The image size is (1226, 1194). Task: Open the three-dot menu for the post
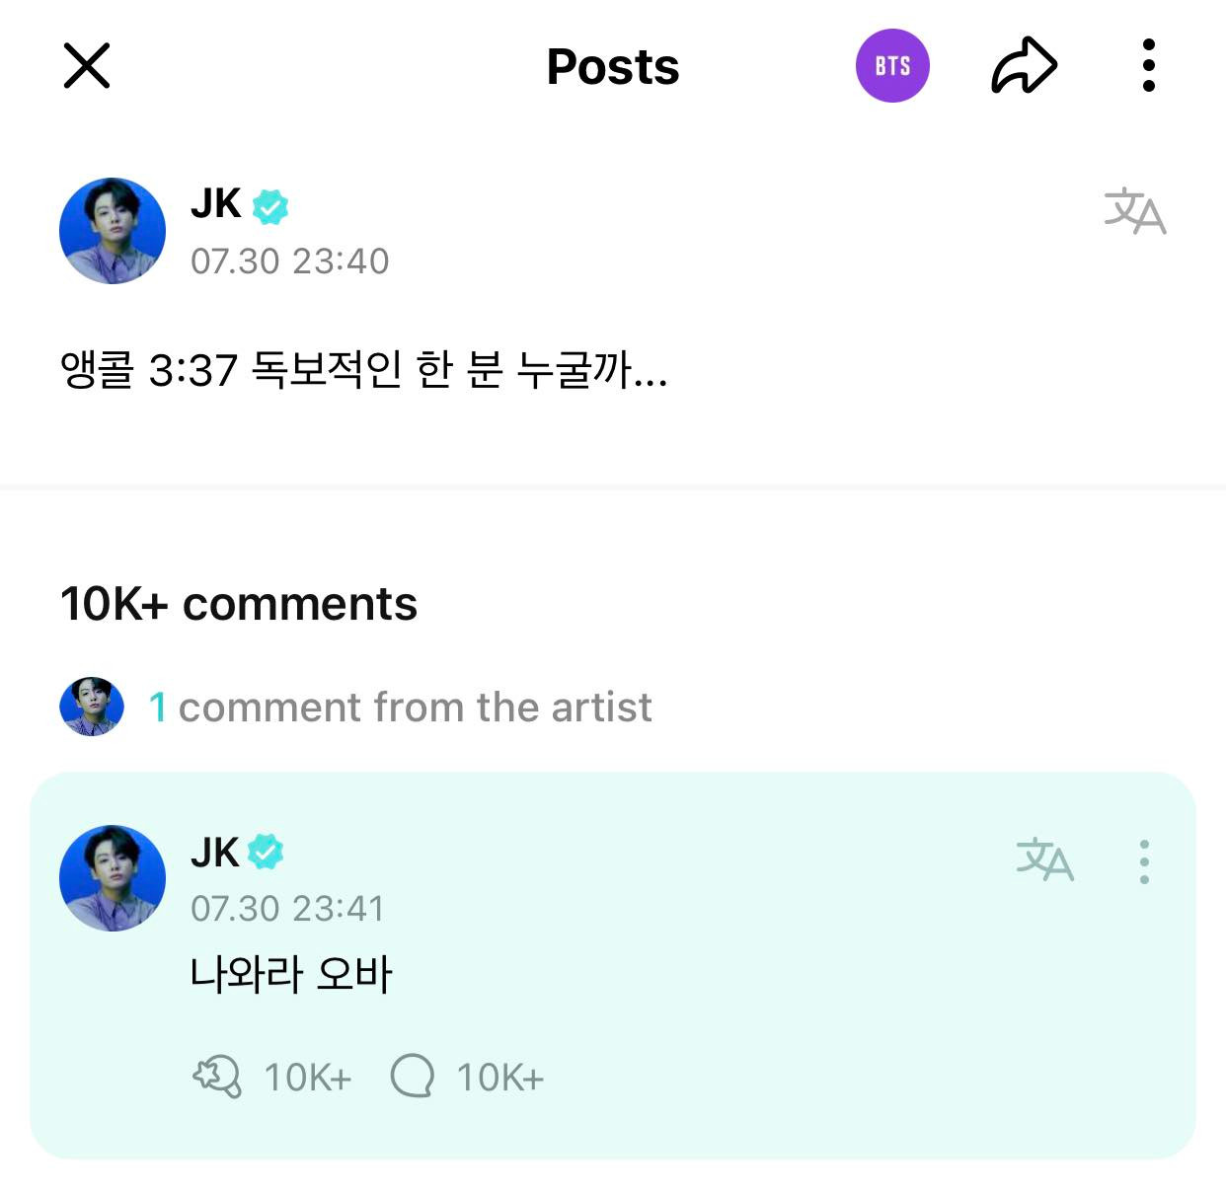click(1148, 65)
